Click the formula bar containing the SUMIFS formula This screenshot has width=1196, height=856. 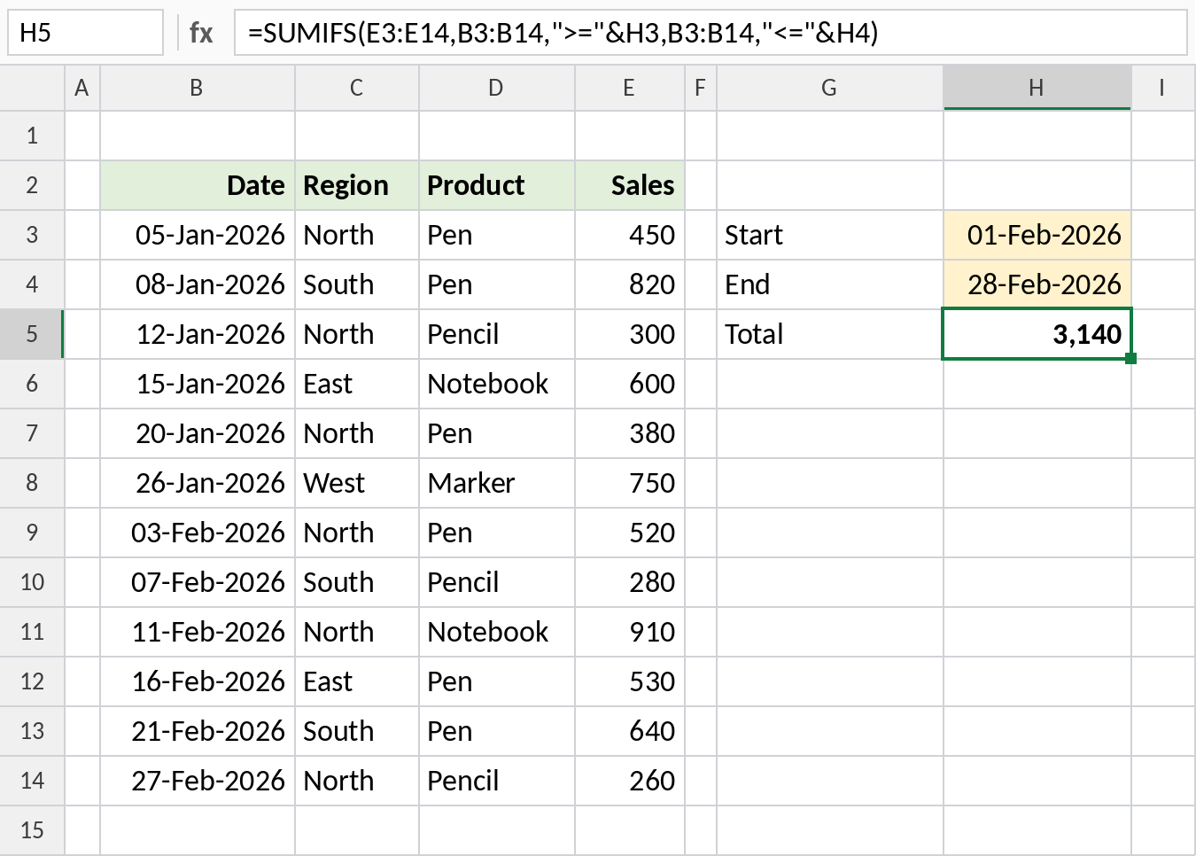[711, 33]
